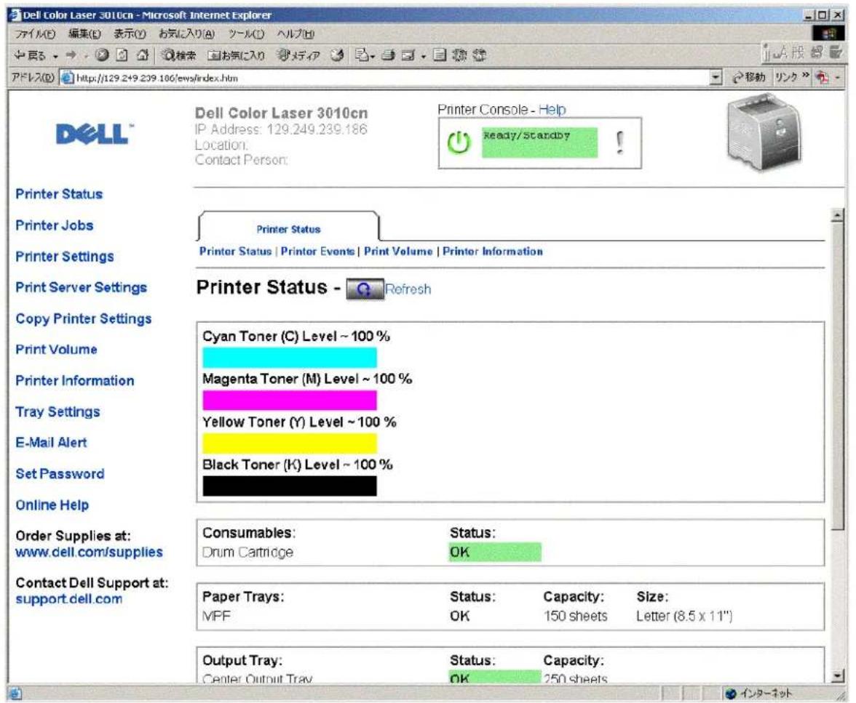Image resolution: width=856 pixels, height=703 pixels.
Task: Click the page scrollbar down arrow
Action: (837, 676)
